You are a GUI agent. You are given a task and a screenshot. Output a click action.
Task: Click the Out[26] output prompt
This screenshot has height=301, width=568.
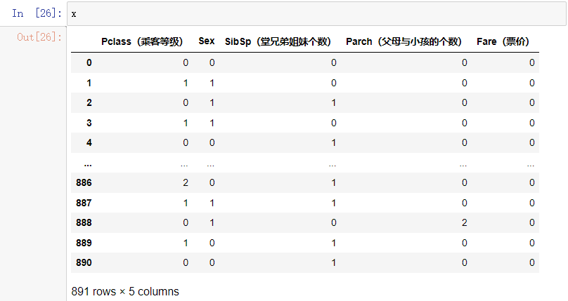pos(39,36)
